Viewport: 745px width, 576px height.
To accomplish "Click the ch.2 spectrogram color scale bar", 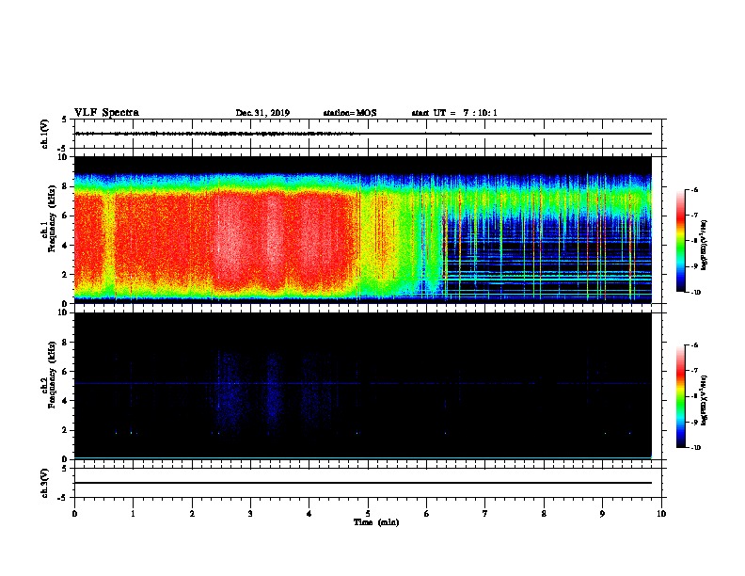I will click(681, 396).
